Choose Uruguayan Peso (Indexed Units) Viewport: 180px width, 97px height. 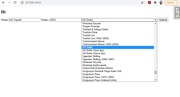coord(118,80)
